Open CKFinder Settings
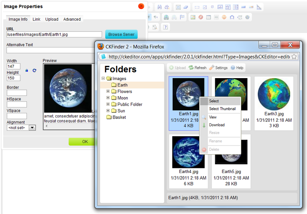This screenshot has height=214, width=307. [x=218, y=68]
